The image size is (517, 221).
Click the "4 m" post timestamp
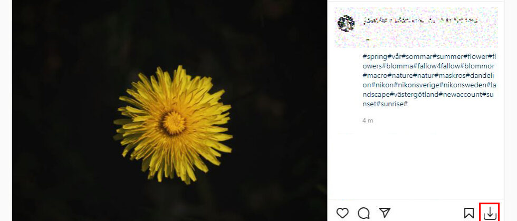click(368, 120)
